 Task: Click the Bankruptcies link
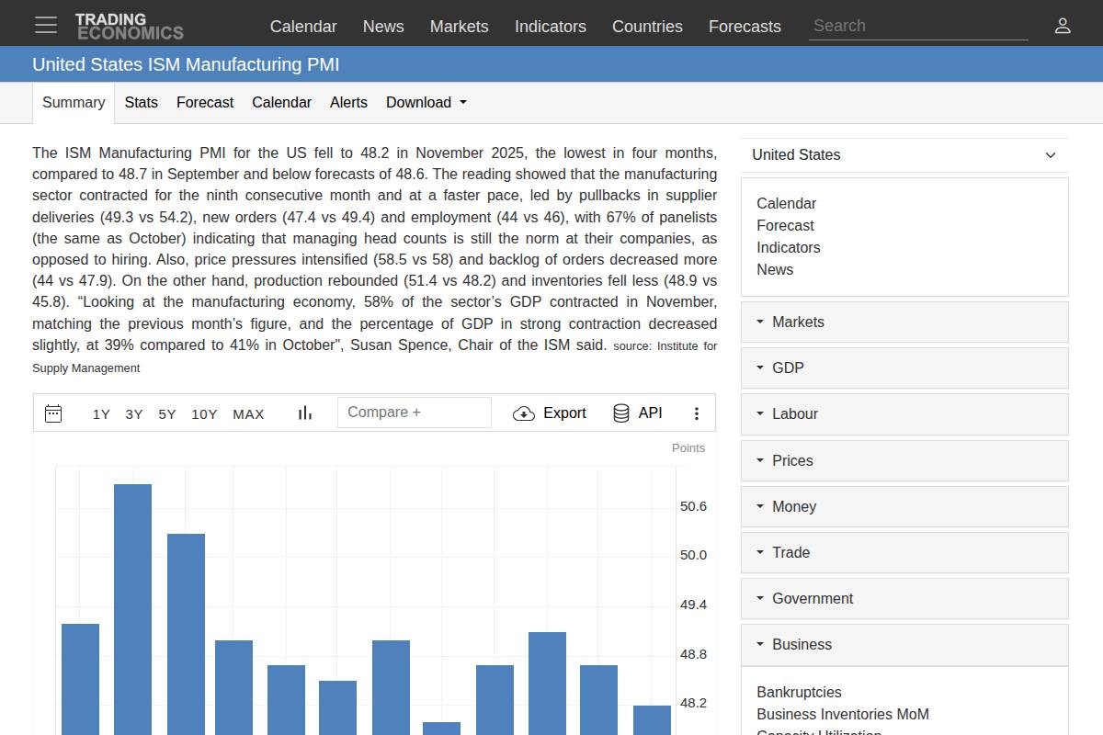coord(798,692)
